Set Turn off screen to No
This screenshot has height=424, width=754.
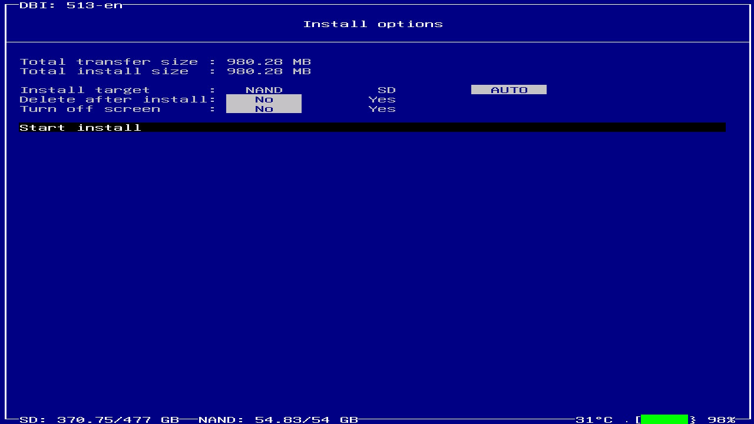click(264, 109)
